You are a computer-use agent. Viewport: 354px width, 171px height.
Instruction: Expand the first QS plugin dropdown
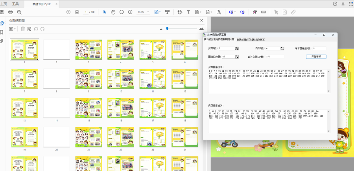[235, 12]
